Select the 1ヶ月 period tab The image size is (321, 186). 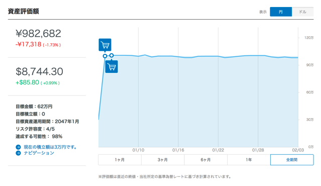tap(120, 160)
